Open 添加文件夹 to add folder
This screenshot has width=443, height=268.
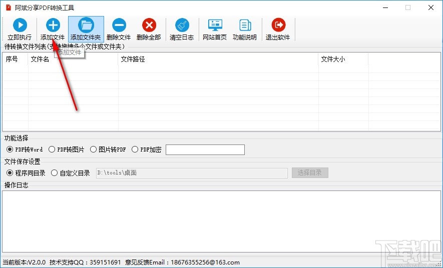click(86, 29)
